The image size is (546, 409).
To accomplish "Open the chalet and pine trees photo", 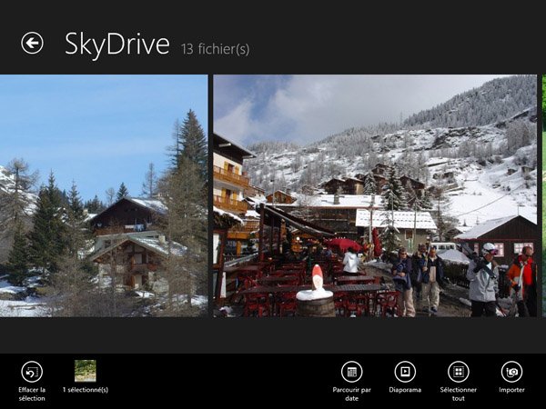I will pyautogui.click(x=104, y=195).
